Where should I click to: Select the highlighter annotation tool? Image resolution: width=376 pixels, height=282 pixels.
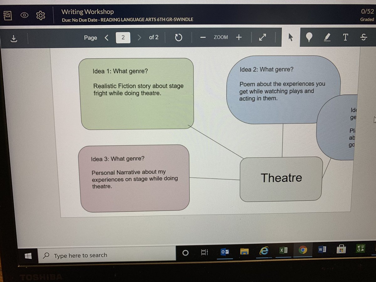click(x=327, y=37)
